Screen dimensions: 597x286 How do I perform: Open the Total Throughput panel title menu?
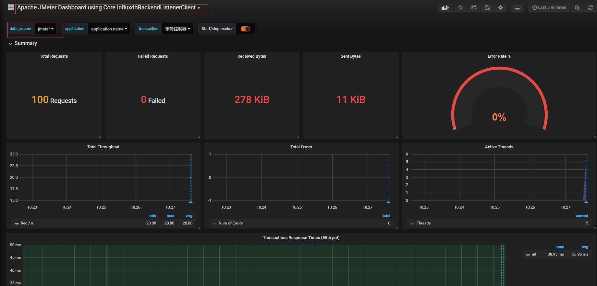point(103,147)
